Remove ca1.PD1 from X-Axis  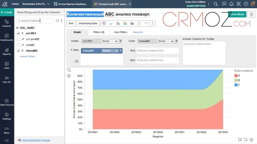pos(120,41)
